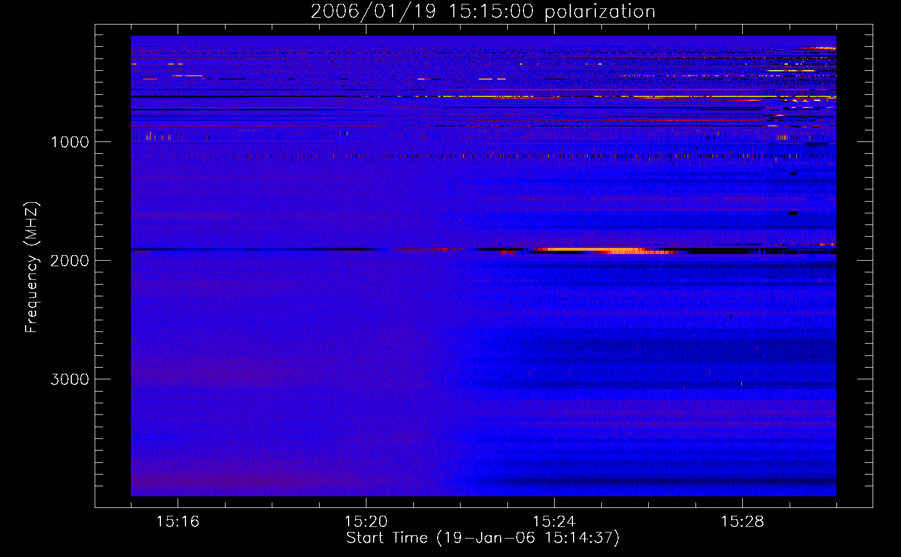Click the 15:28 time tick label
The width and height of the screenshot is (901, 557).
[742, 521]
